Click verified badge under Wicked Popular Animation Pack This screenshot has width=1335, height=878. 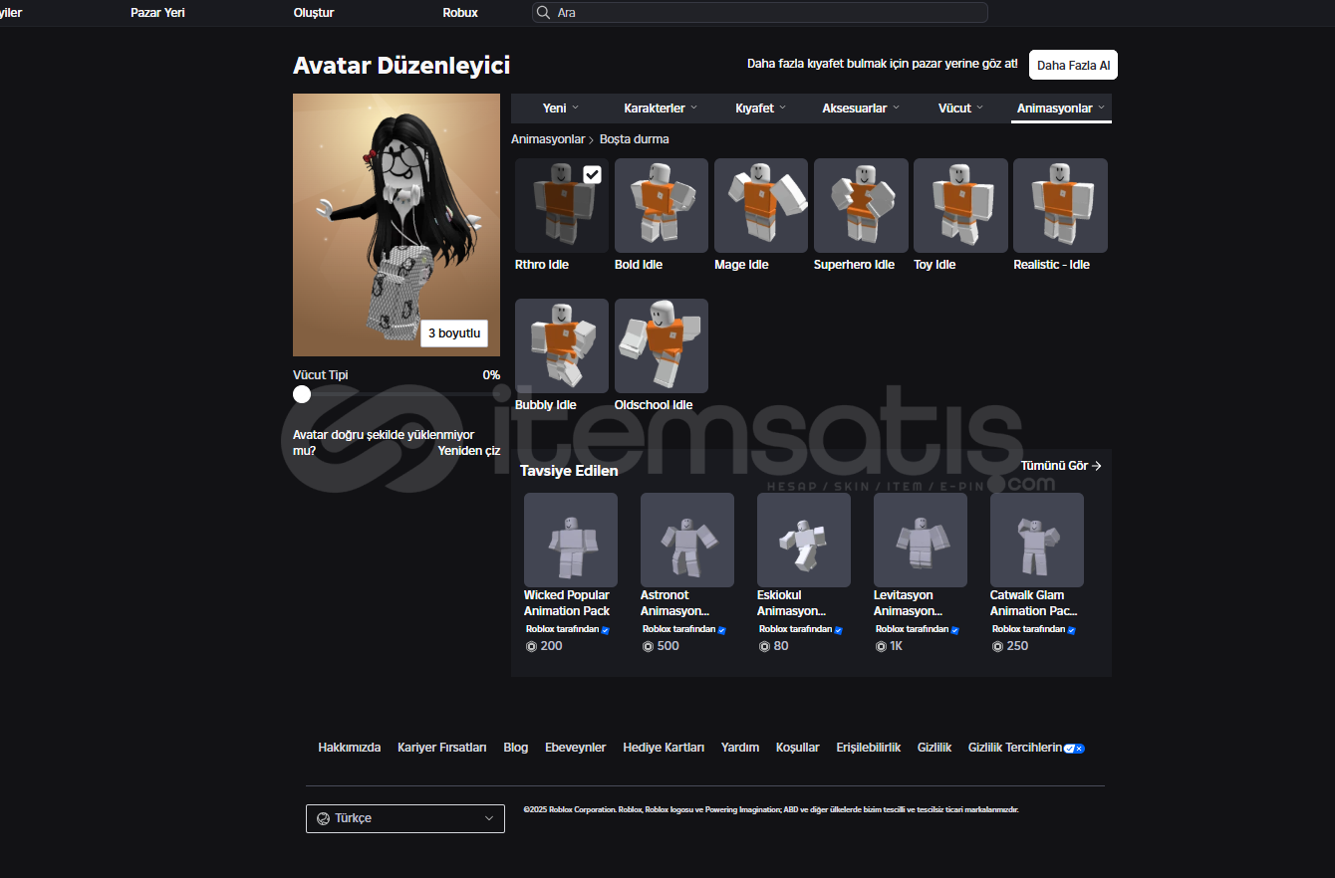click(605, 630)
